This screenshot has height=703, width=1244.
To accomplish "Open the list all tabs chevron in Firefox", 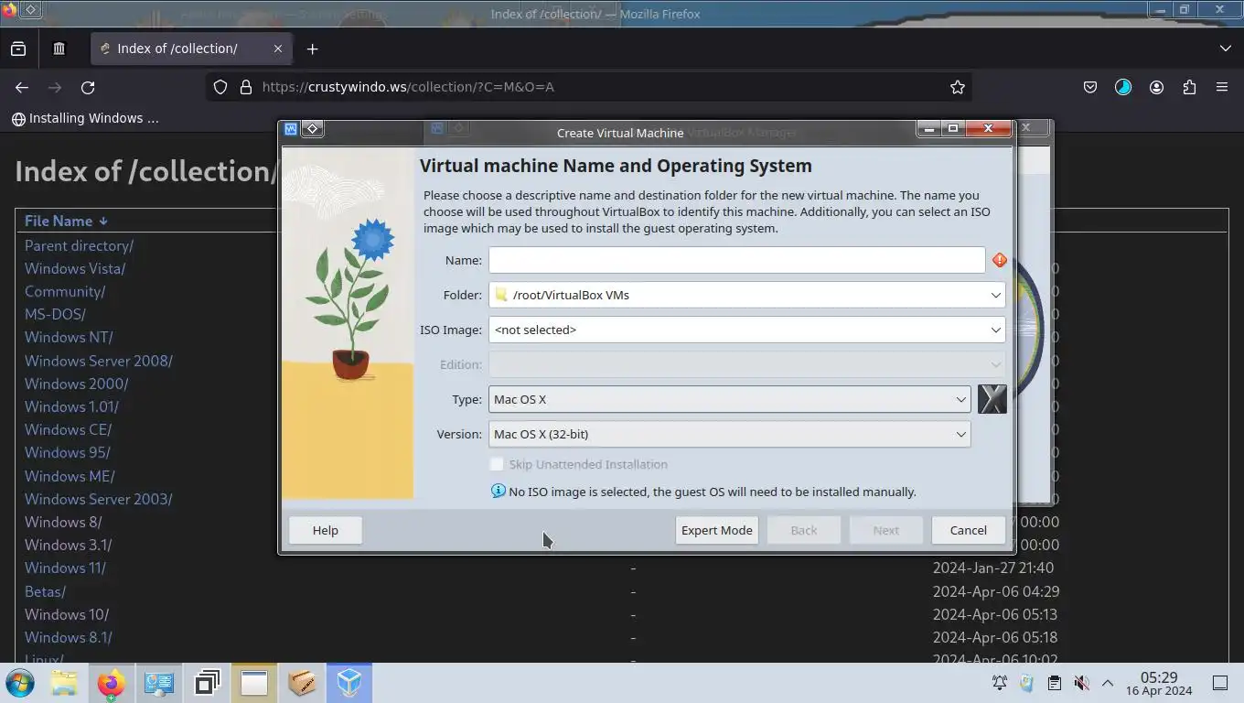I will pyautogui.click(x=1225, y=49).
